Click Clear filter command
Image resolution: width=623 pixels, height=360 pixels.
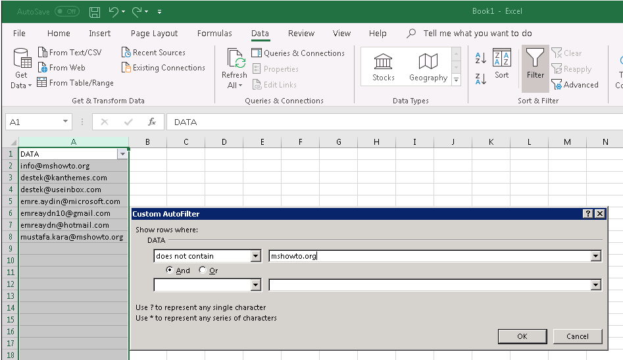coord(566,53)
